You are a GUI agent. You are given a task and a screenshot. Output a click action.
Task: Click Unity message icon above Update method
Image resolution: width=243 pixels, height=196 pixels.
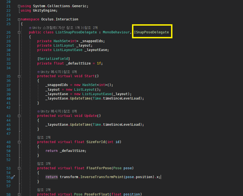click(38, 111)
